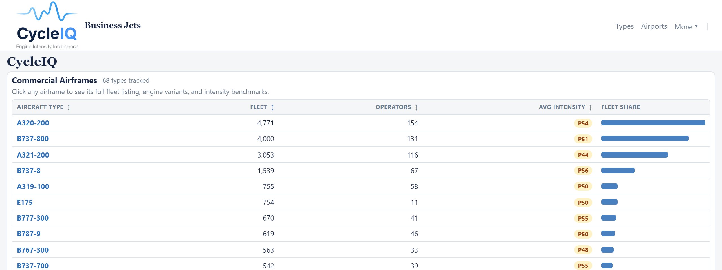View the A321-200 airframe details

tap(33, 155)
